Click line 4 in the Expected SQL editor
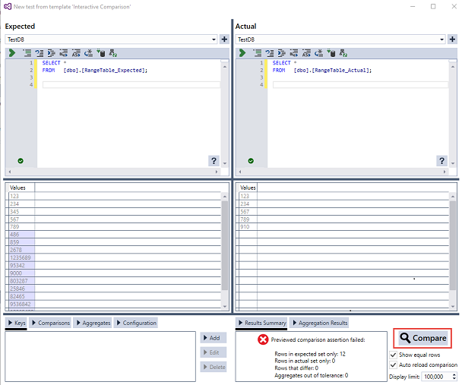Viewport: 462px width, 385px height. [x=131, y=85]
